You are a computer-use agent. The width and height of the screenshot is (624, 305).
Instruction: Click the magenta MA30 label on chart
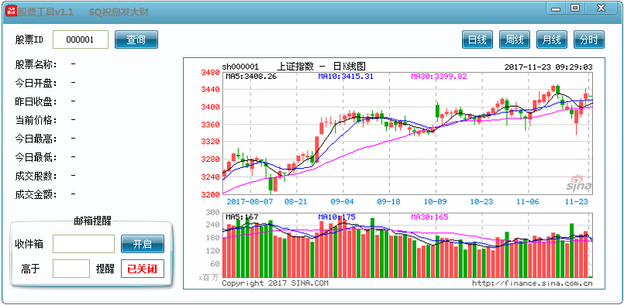click(439, 77)
